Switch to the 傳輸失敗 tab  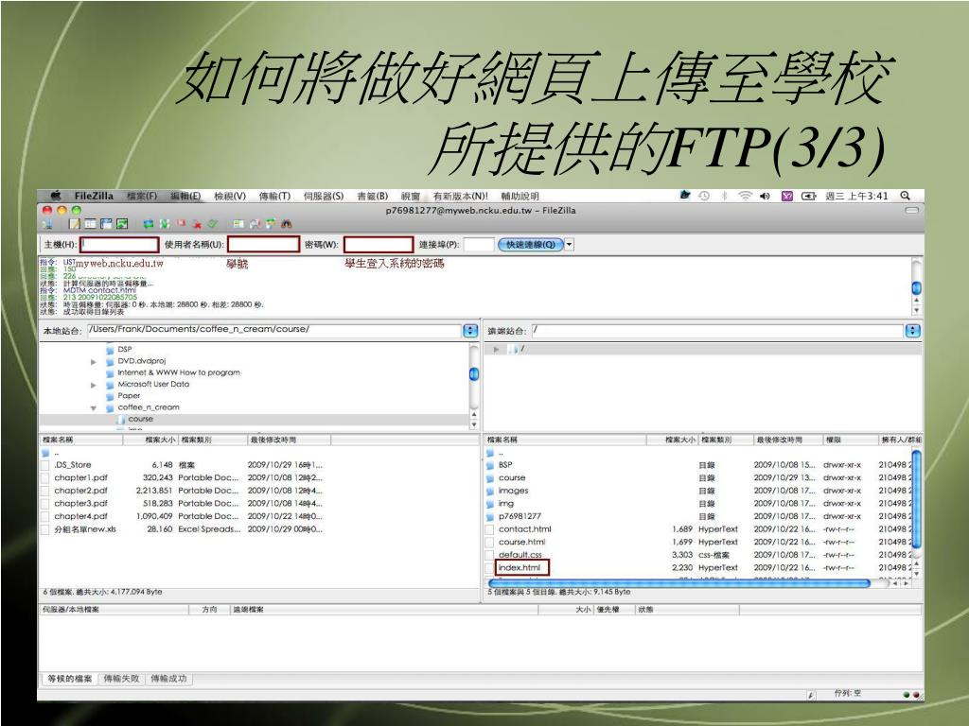122,679
